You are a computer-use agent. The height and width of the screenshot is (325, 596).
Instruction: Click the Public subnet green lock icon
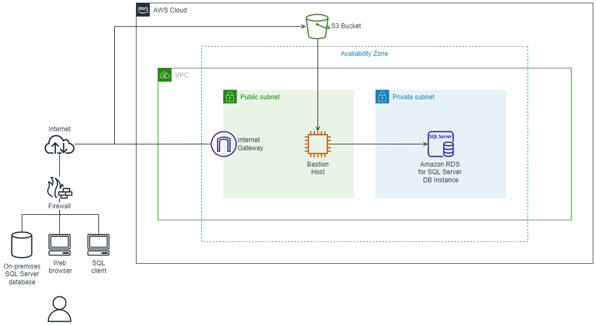231,97
